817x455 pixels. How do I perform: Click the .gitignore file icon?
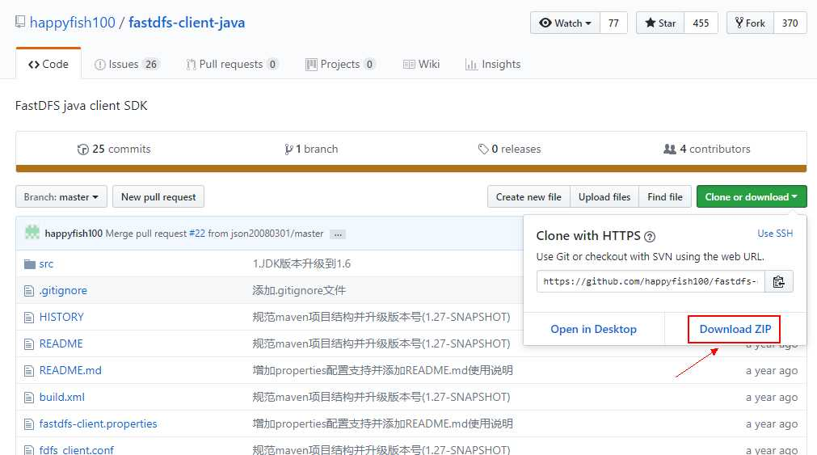coord(30,291)
